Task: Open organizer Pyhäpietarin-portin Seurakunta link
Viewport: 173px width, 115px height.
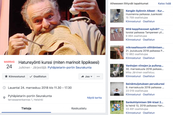Action: pos(69,68)
